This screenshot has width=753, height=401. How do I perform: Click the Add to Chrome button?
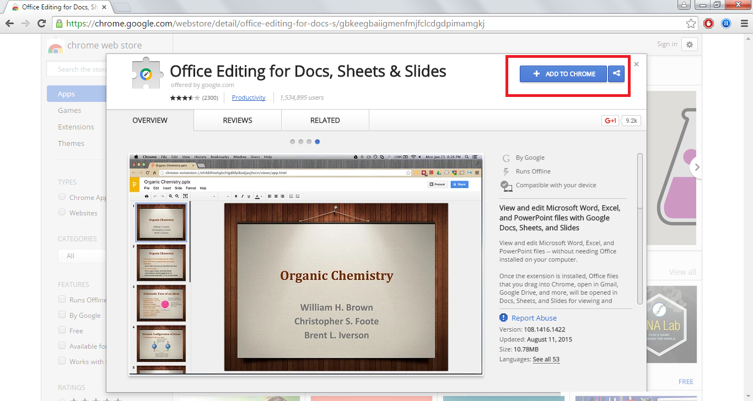pos(563,74)
